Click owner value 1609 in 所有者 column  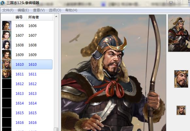coord(32,55)
